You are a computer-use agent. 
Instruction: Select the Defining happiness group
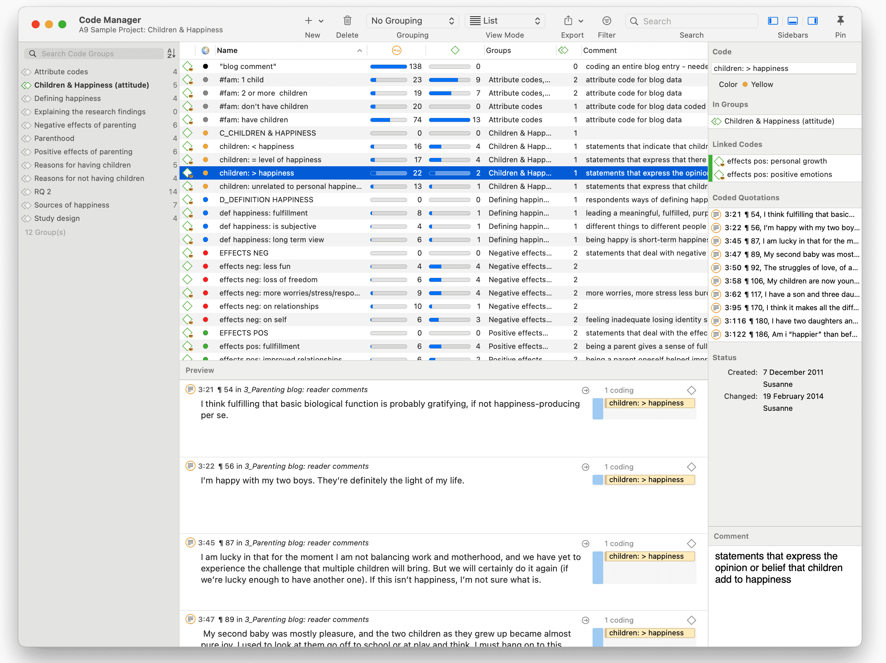click(x=99, y=98)
